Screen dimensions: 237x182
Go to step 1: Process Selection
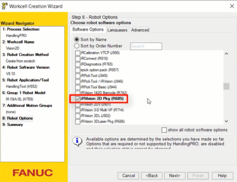(21, 29)
